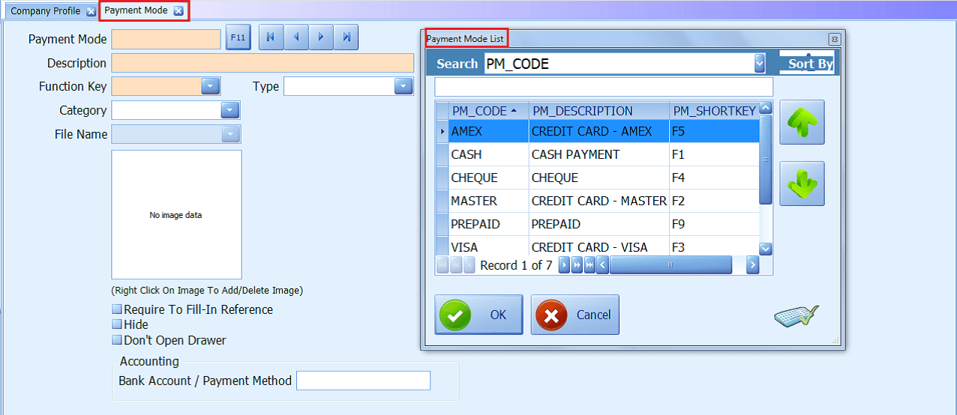Move selection down with green arrow

click(802, 184)
